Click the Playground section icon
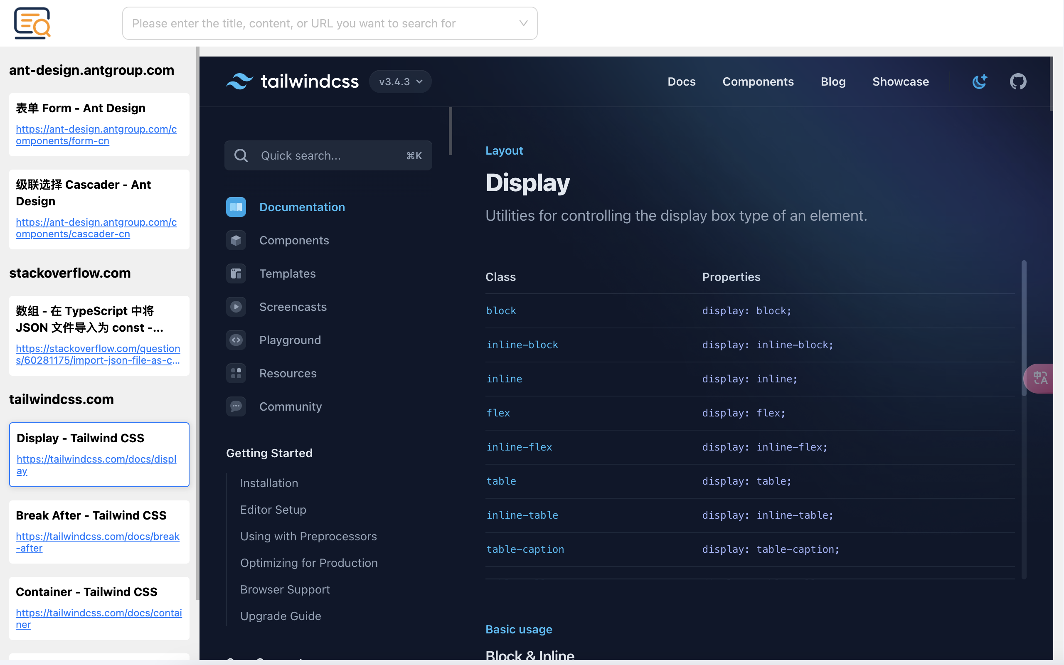The height and width of the screenshot is (665, 1064). (x=236, y=340)
